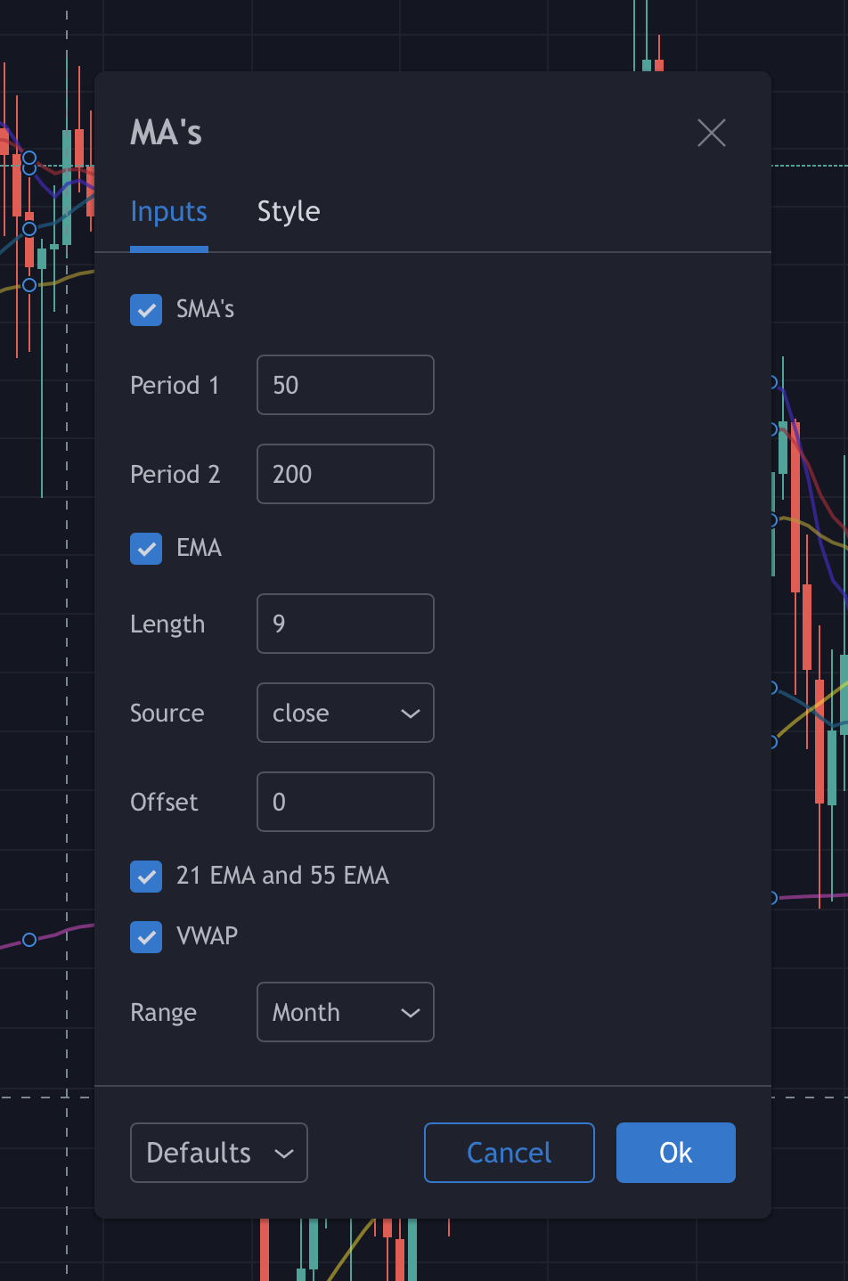Click the Offset input showing 0

tap(345, 802)
